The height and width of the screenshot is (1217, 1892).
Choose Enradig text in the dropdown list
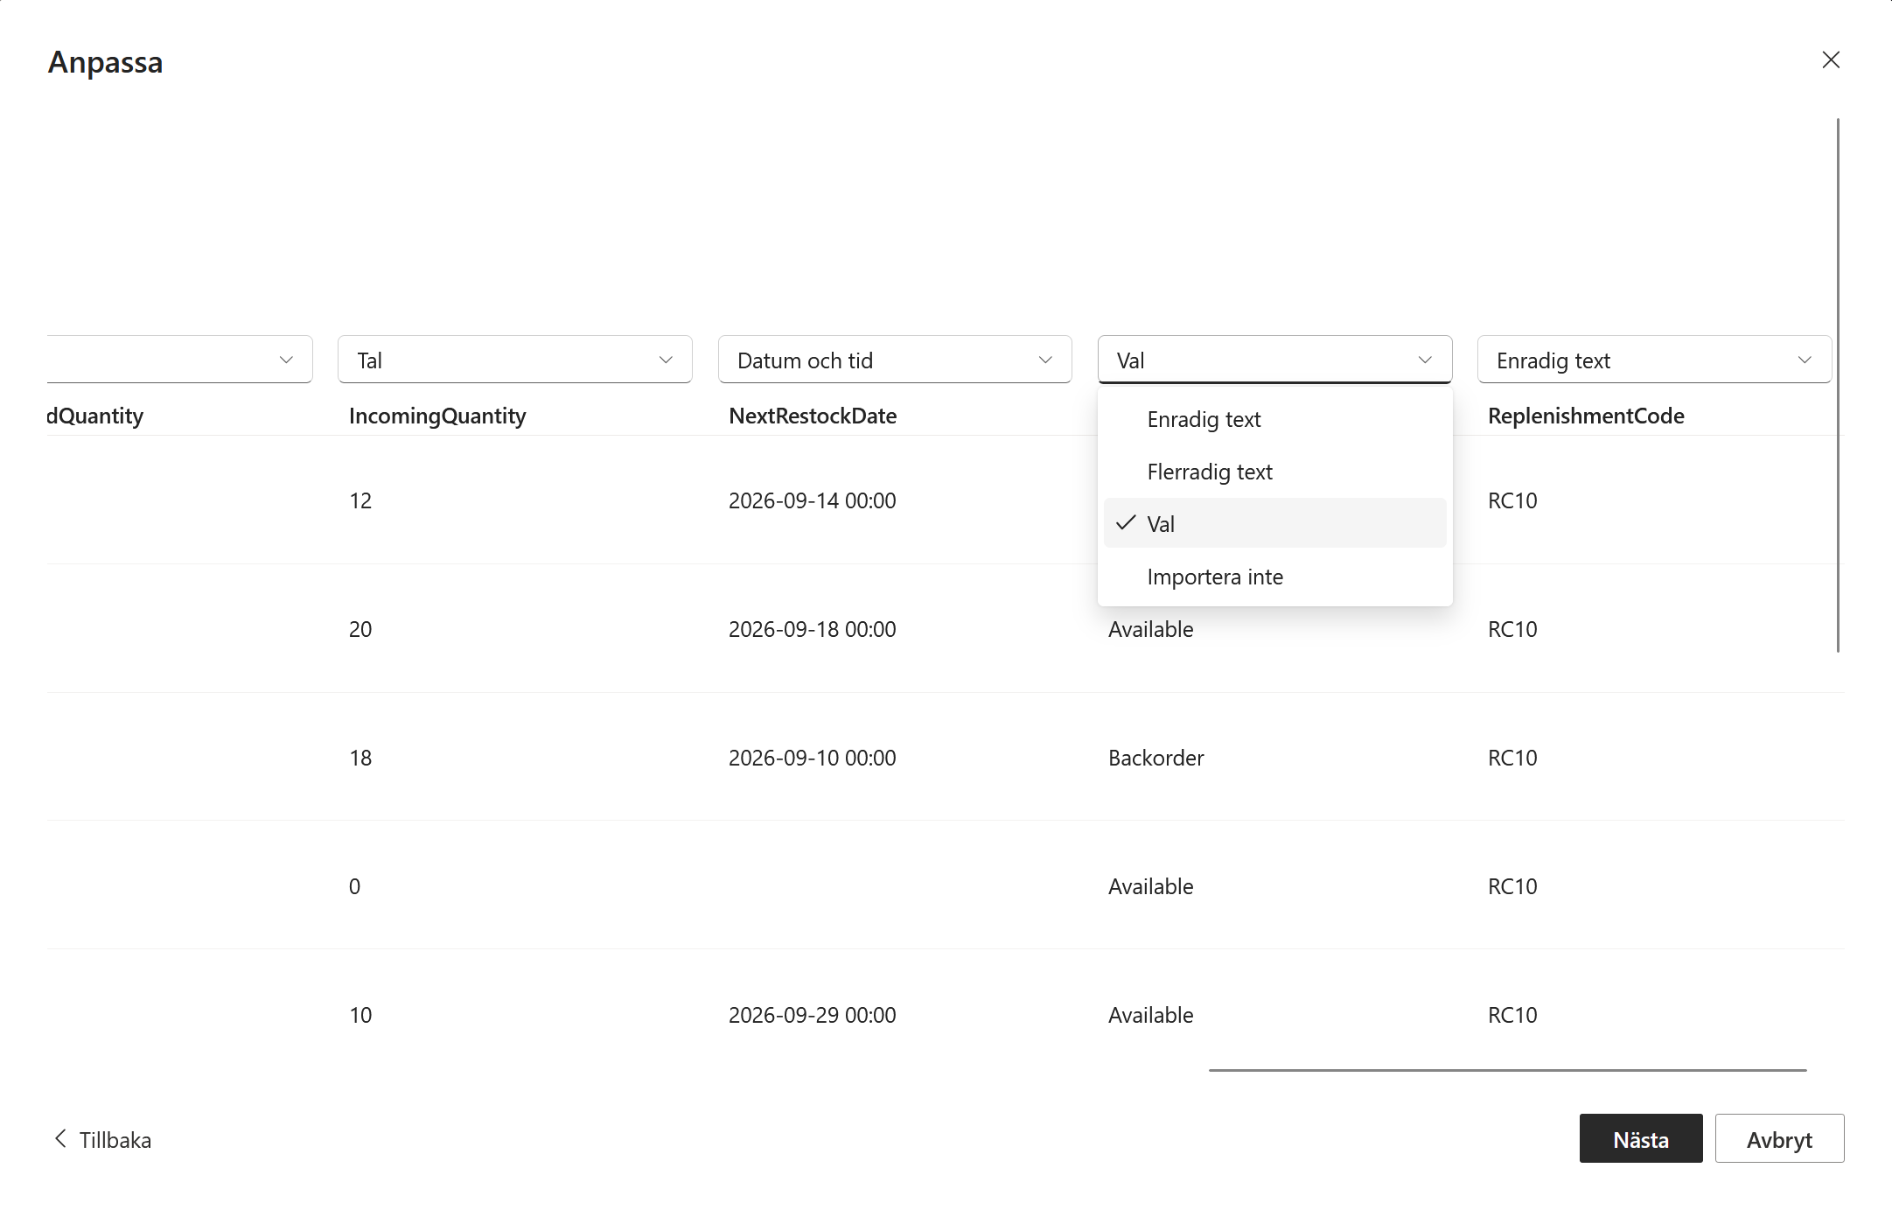pyautogui.click(x=1274, y=419)
